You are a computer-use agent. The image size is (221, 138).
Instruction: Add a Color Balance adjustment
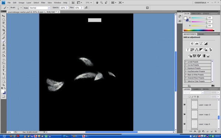point(197,50)
